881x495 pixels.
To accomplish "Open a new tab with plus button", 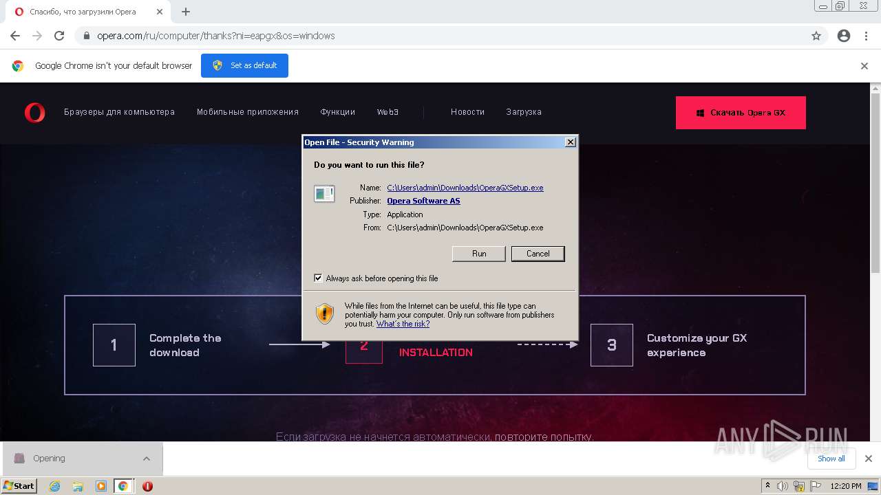I will (186, 12).
